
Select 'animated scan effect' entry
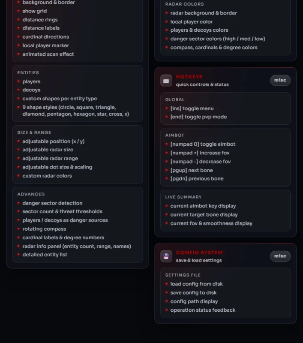tap(48, 54)
